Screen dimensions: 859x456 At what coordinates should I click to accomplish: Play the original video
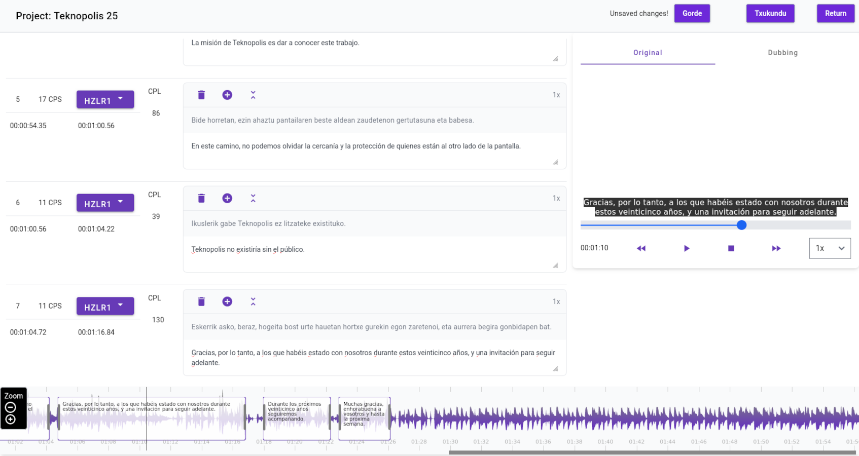pos(686,248)
